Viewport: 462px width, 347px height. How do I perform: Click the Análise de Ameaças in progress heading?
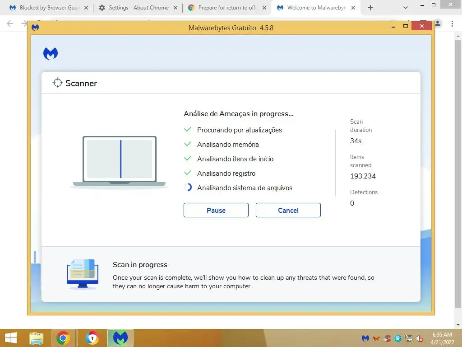coord(238,113)
